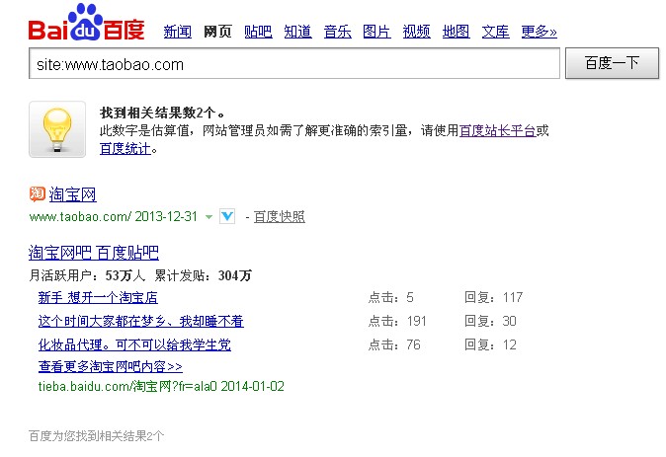Click the tieba.baidu.com green URL text
The image size is (666, 457).
click(x=161, y=387)
